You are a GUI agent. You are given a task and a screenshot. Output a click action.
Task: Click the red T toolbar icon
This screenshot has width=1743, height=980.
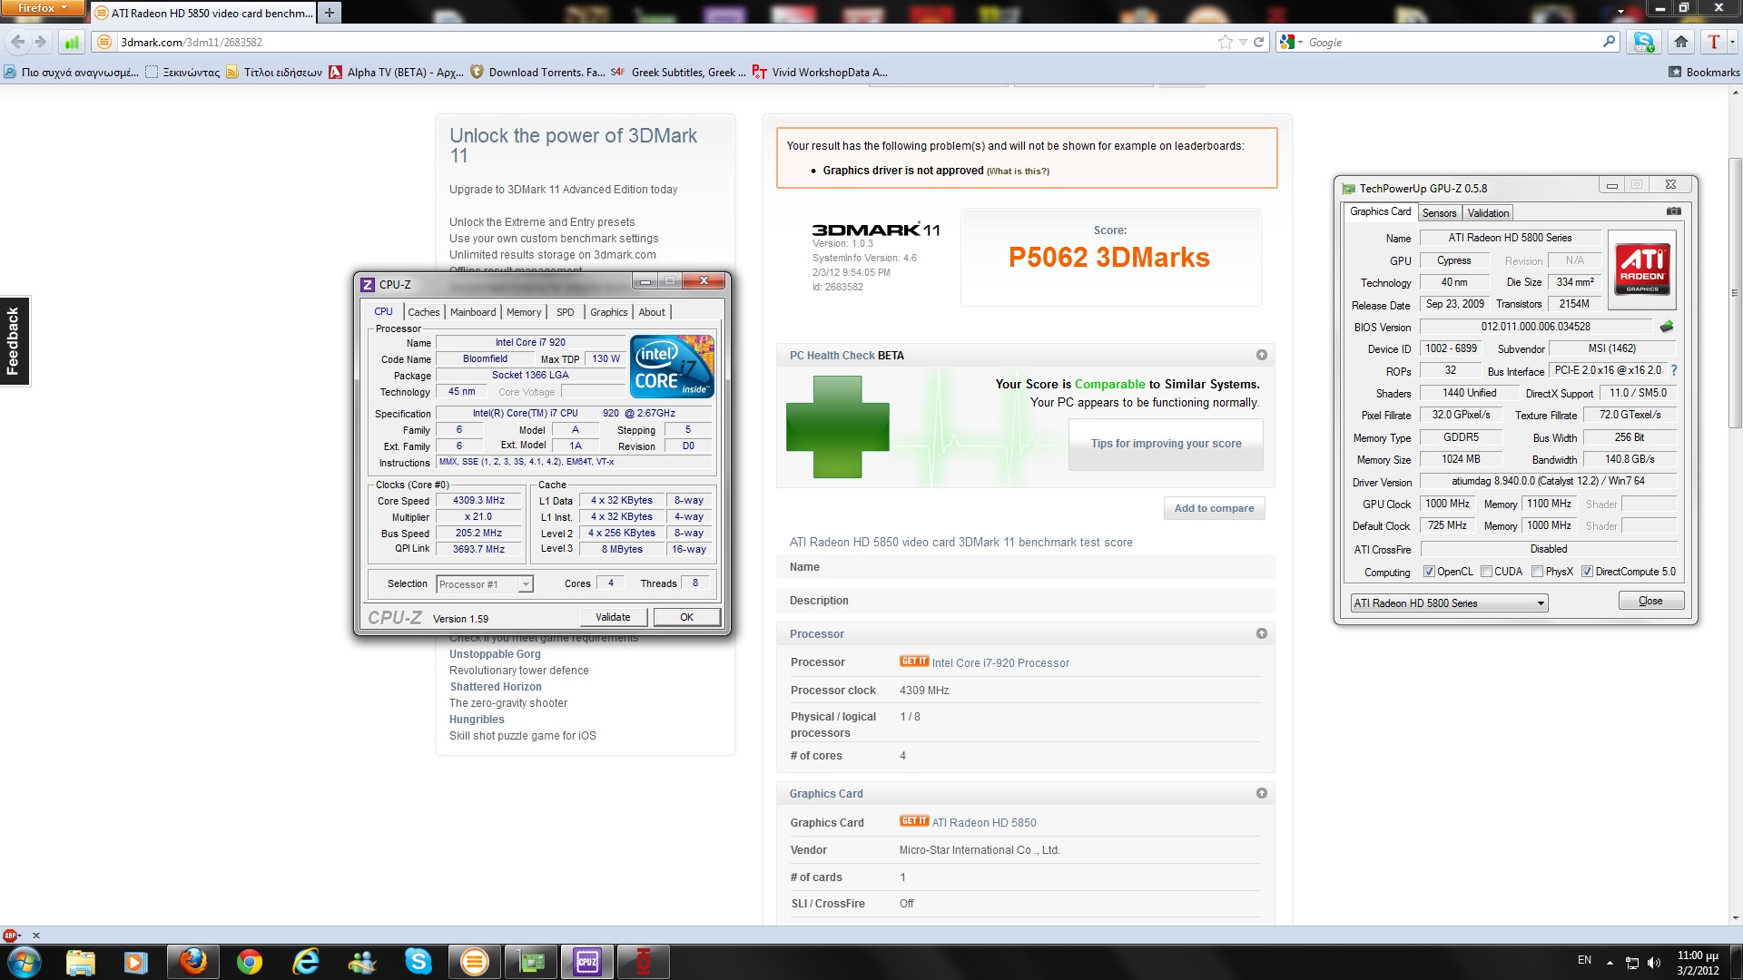[1713, 42]
